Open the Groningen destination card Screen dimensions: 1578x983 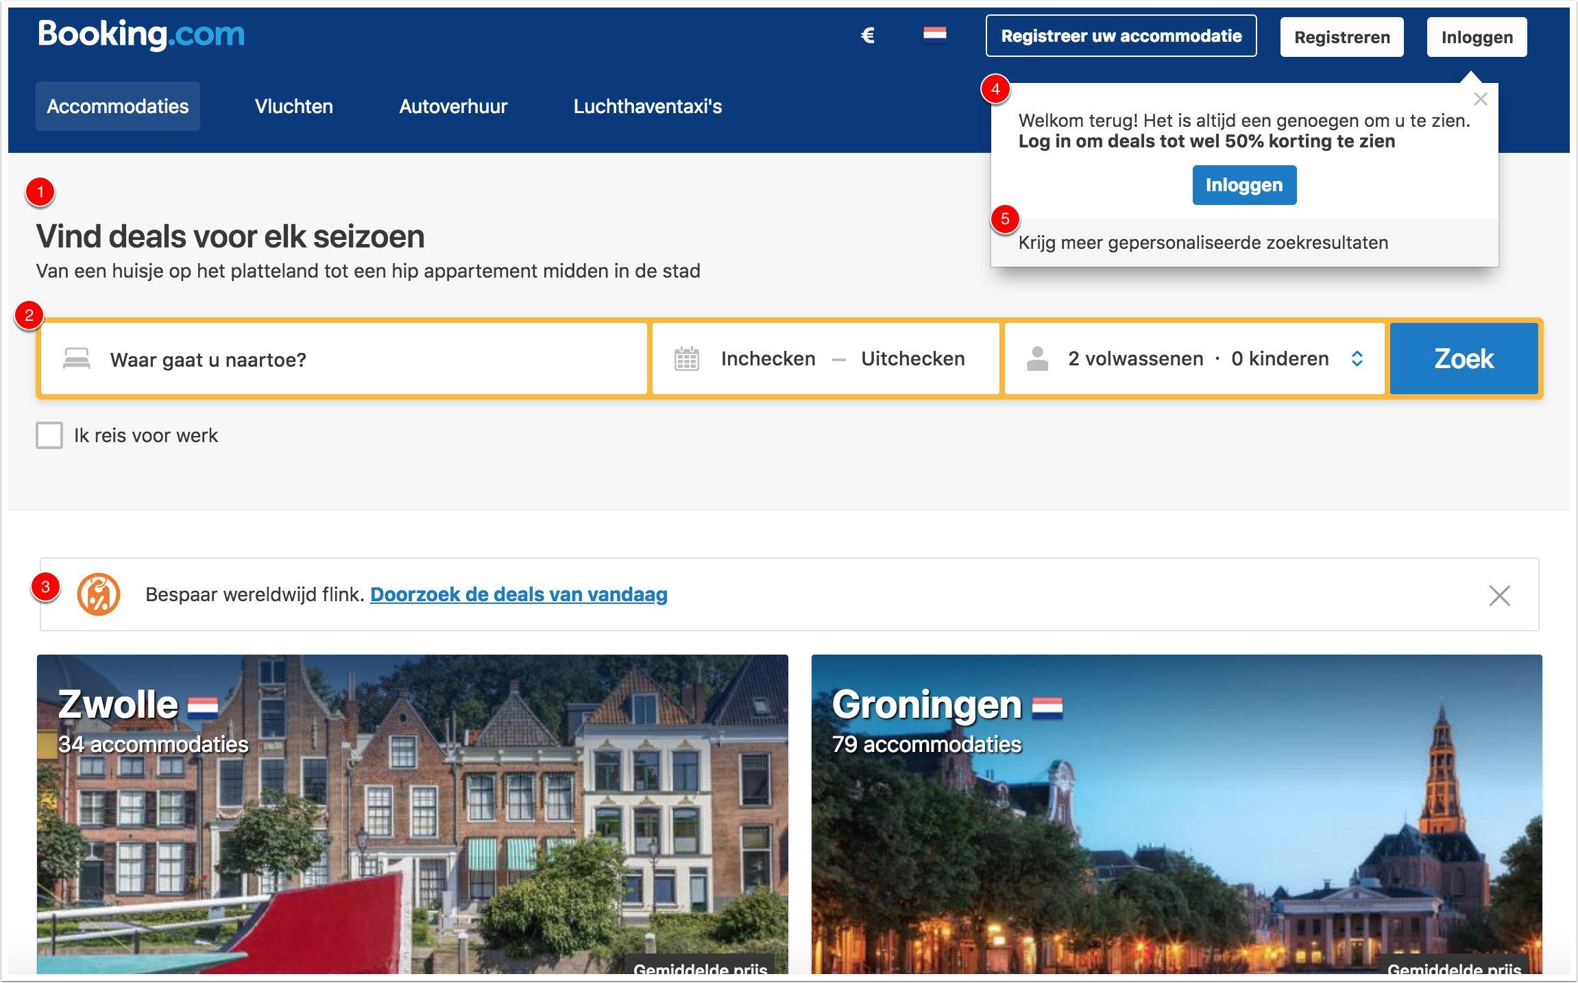point(1177,814)
